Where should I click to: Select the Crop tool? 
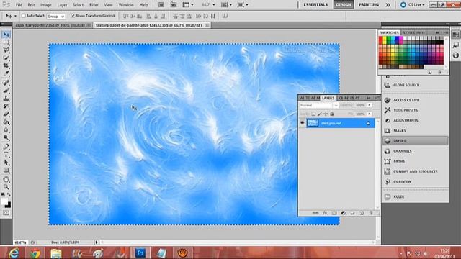[6, 65]
